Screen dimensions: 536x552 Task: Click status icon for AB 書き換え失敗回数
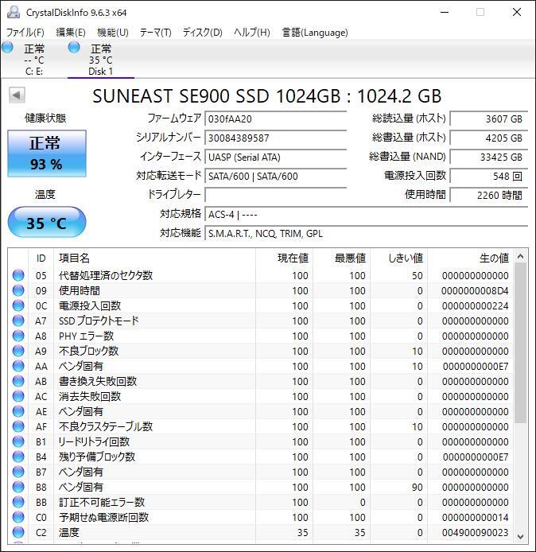[18, 381]
